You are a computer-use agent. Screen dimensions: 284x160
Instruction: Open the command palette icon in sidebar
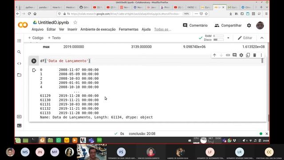pyautogui.click(x=19, y=116)
